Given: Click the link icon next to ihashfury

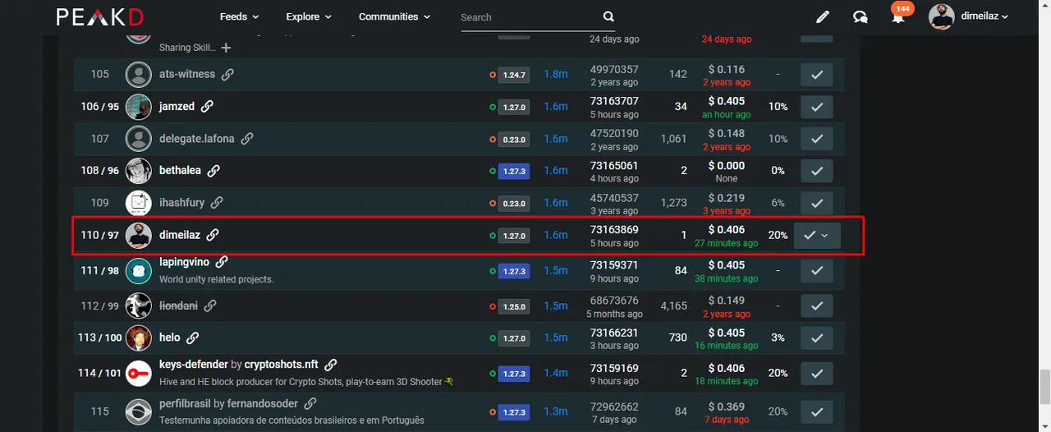Looking at the screenshot, I should pyautogui.click(x=218, y=202).
